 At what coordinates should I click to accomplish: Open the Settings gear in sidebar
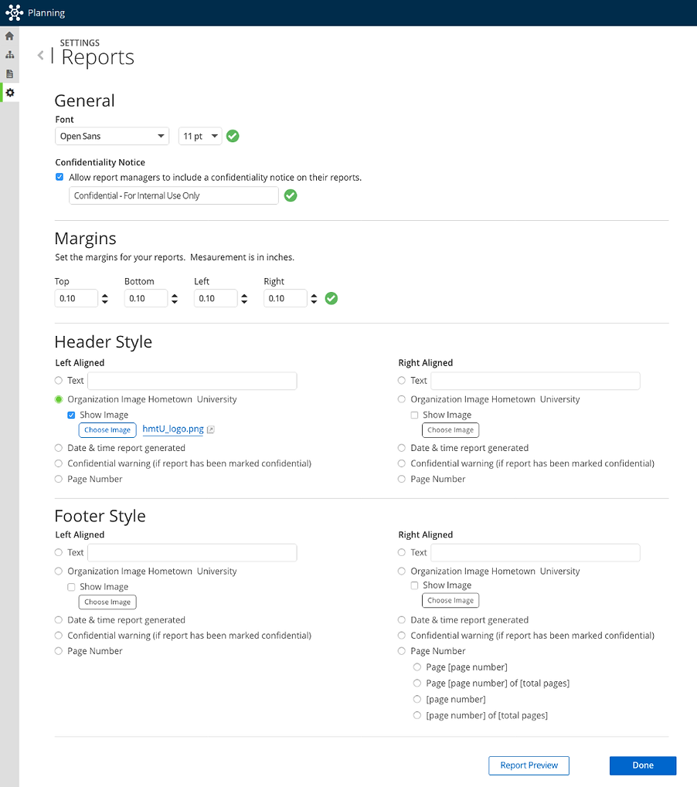[10, 93]
